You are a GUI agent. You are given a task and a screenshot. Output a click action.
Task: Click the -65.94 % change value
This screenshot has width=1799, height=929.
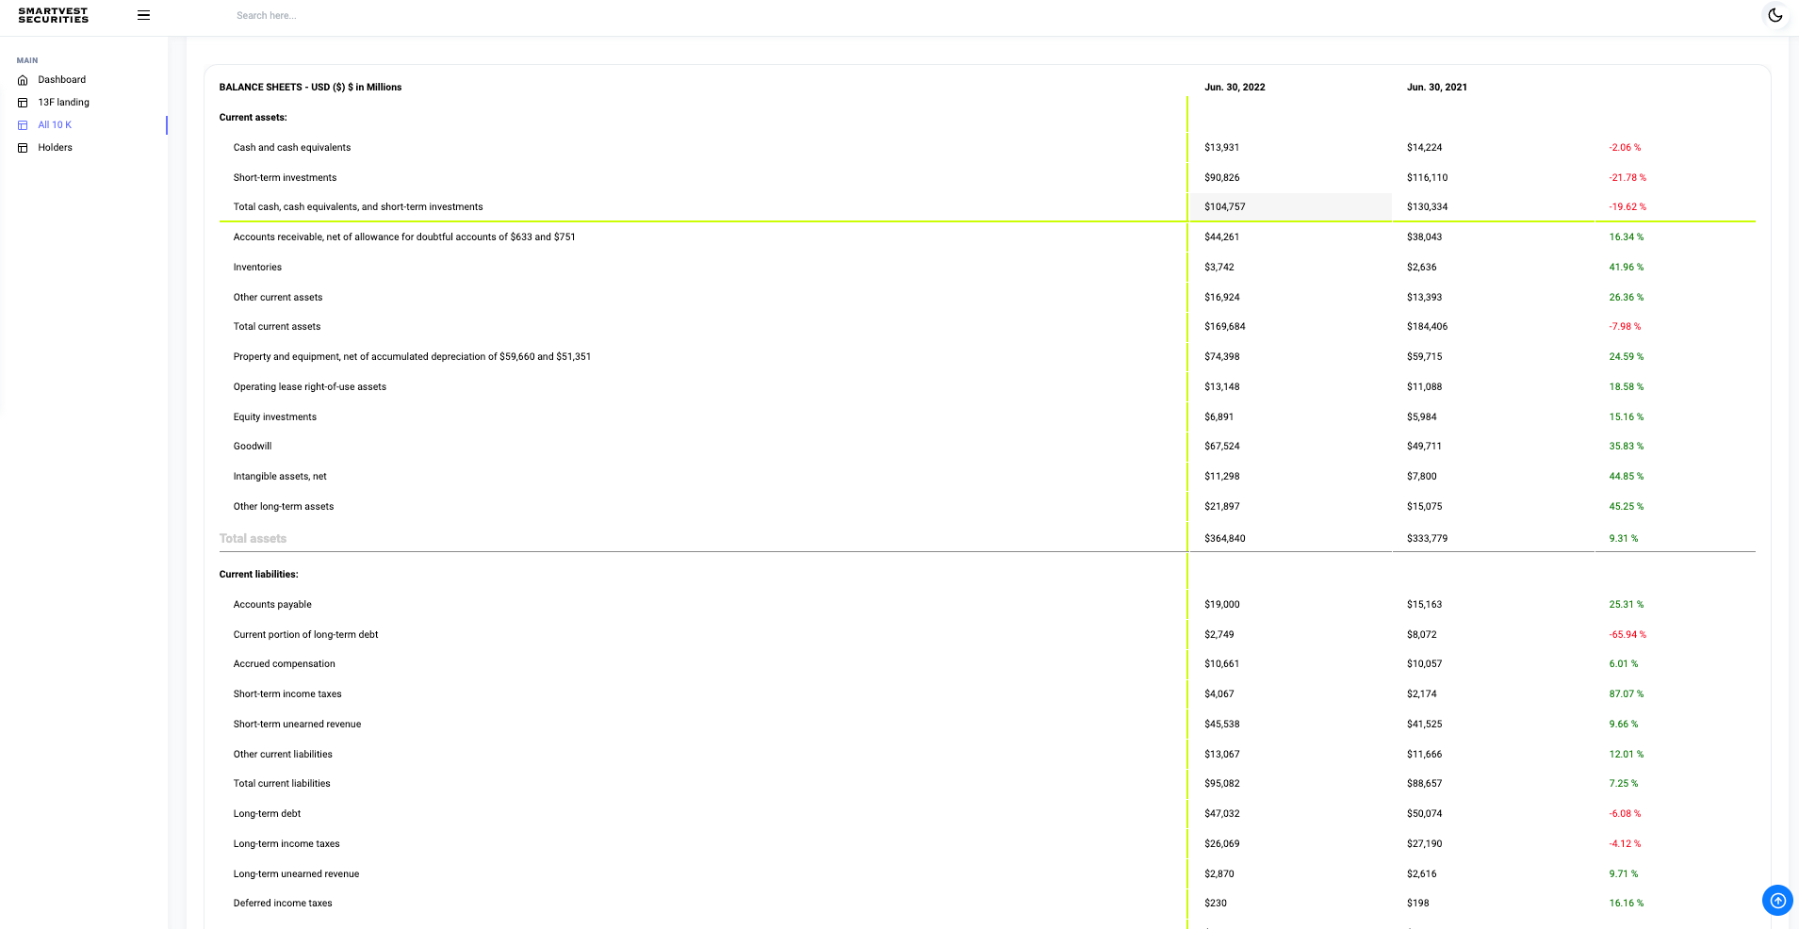[1628, 635]
